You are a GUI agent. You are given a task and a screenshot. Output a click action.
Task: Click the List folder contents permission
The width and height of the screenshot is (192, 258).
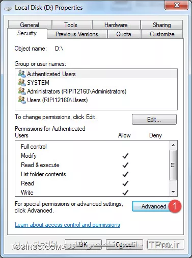click(92, 174)
